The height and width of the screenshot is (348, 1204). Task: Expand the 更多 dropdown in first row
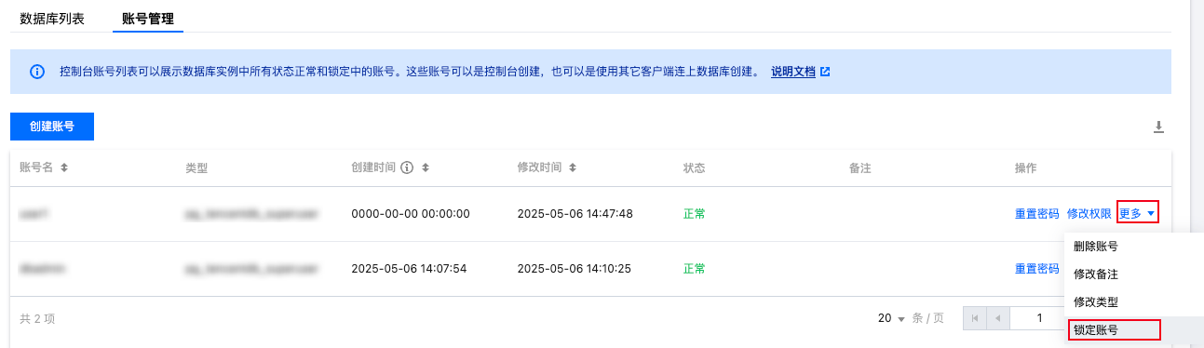point(1138,214)
